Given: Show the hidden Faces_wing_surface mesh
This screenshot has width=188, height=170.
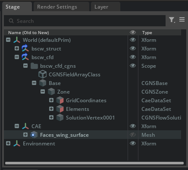Looking at the screenshot, I should pos(133,135).
